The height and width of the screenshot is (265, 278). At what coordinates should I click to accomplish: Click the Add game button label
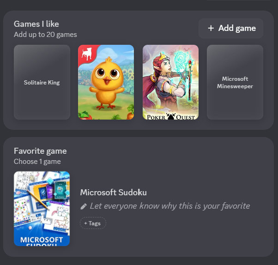[237, 28]
